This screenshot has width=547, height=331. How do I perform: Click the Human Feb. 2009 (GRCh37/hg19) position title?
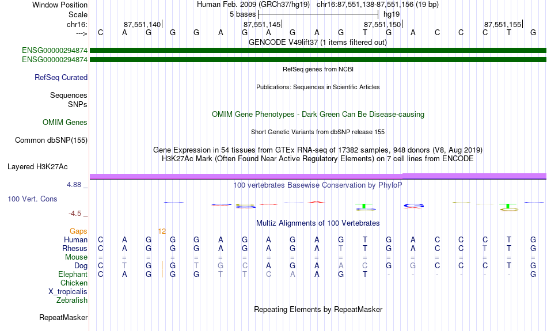pos(253,5)
